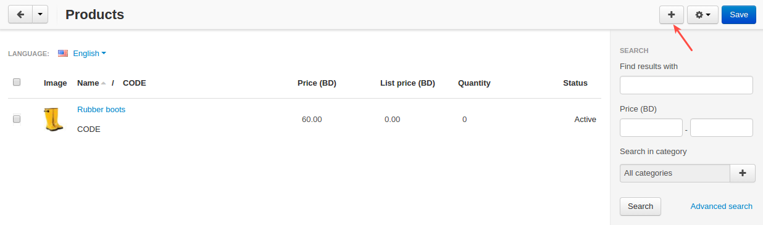Sort products by Name column
763x225 pixels.
click(88, 83)
